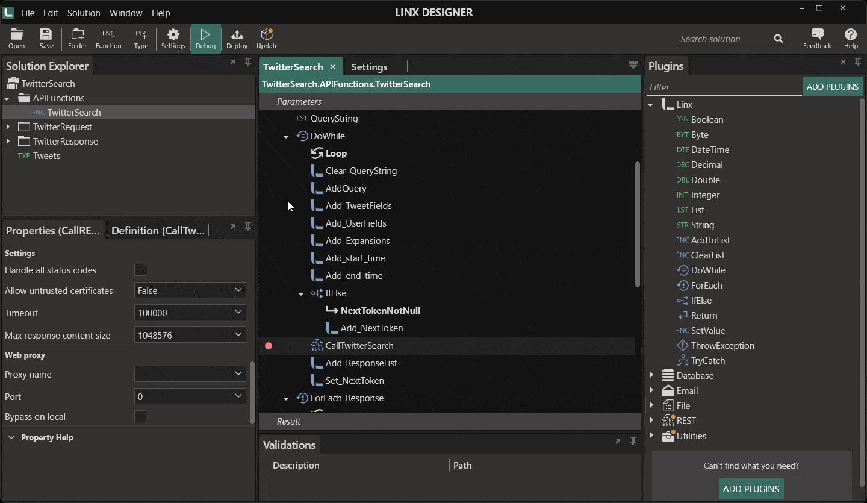867x503 pixels.
Task: Enable the Bypass on local checkbox
Action: coord(140,417)
